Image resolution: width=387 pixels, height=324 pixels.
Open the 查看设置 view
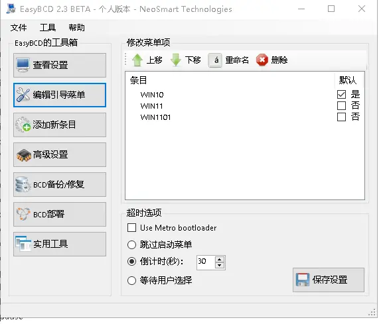[x=60, y=65]
